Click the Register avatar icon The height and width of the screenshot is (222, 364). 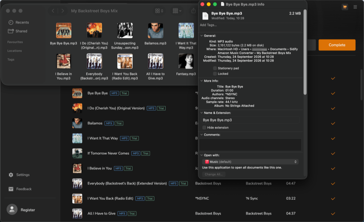tap(12, 210)
